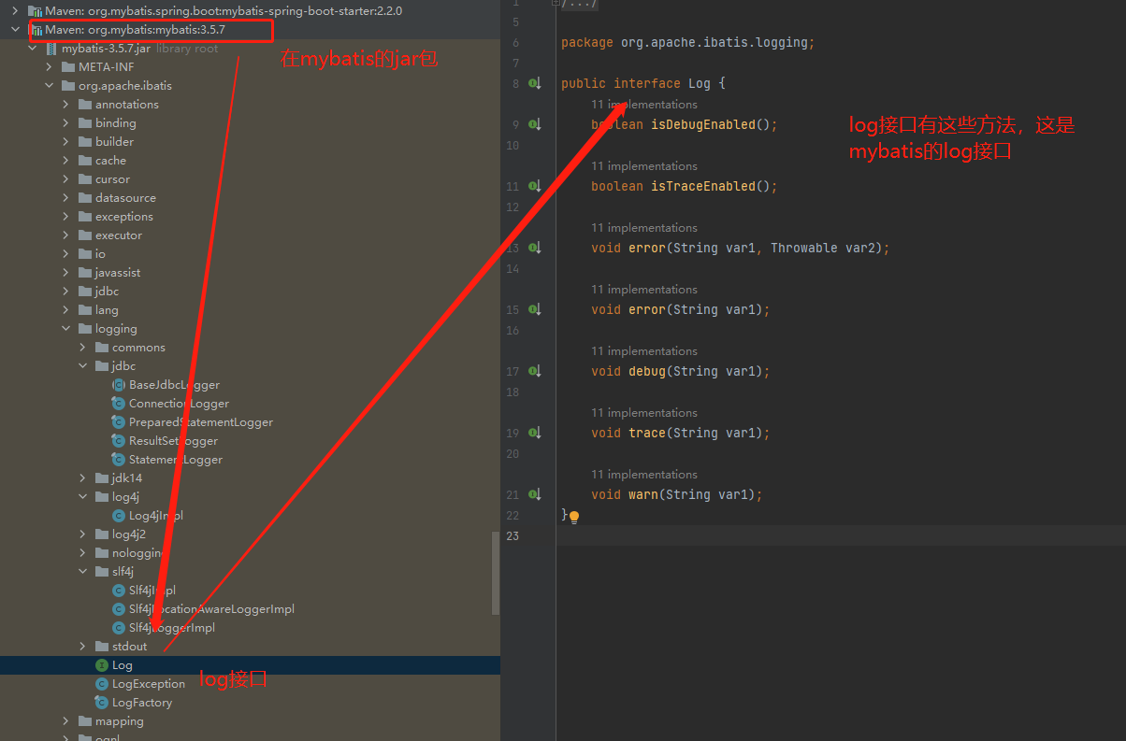The height and width of the screenshot is (741, 1126).
Task: Select the javassist package in tree
Action: pos(117,273)
